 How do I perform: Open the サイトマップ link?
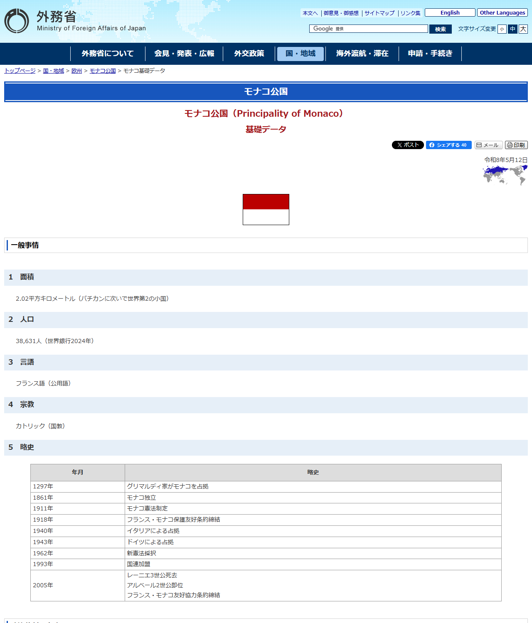(x=379, y=13)
